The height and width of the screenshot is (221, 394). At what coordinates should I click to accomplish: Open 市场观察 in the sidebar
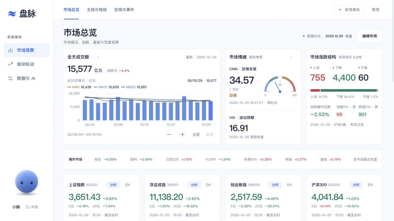(x=27, y=50)
